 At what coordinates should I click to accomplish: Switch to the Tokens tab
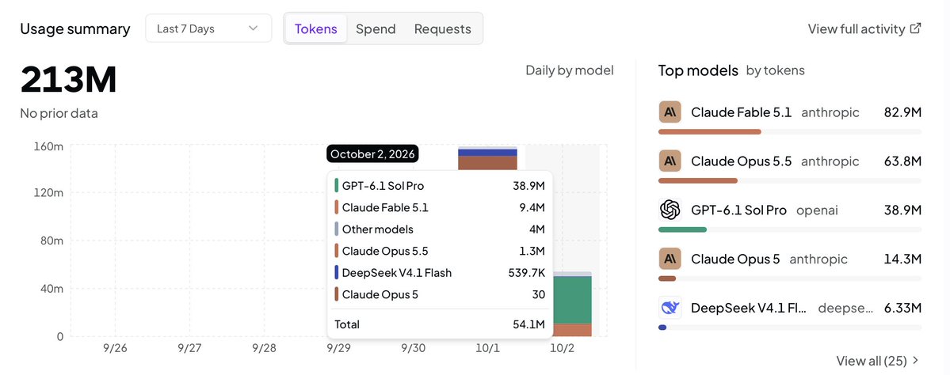315,28
